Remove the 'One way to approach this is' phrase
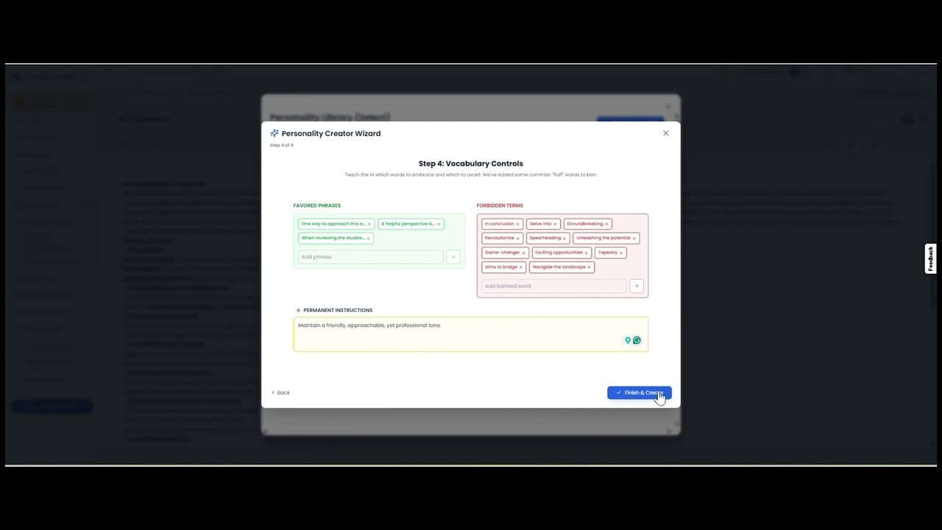Image resolution: width=942 pixels, height=530 pixels. coord(369,224)
